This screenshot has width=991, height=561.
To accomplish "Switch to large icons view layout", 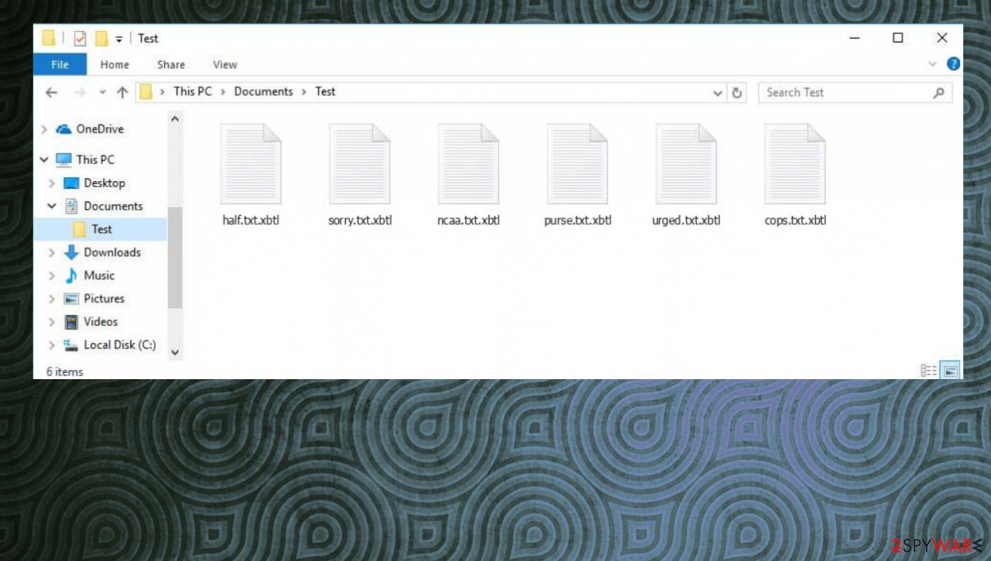I will (x=950, y=371).
